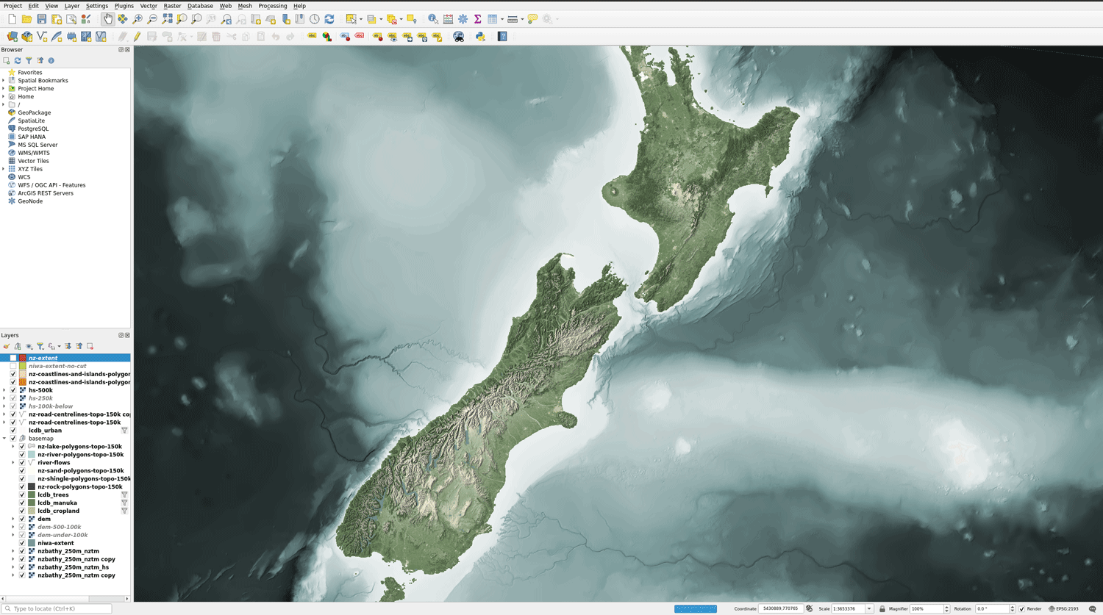The height and width of the screenshot is (615, 1103).
Task: Open the Measure Line tool
Action: point(513,18)
